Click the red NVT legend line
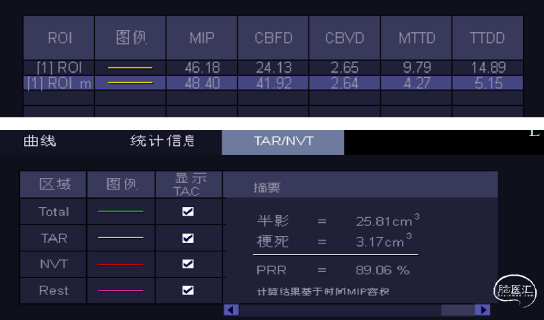This screenshot has width=544, height=320. tap(120, 264)
